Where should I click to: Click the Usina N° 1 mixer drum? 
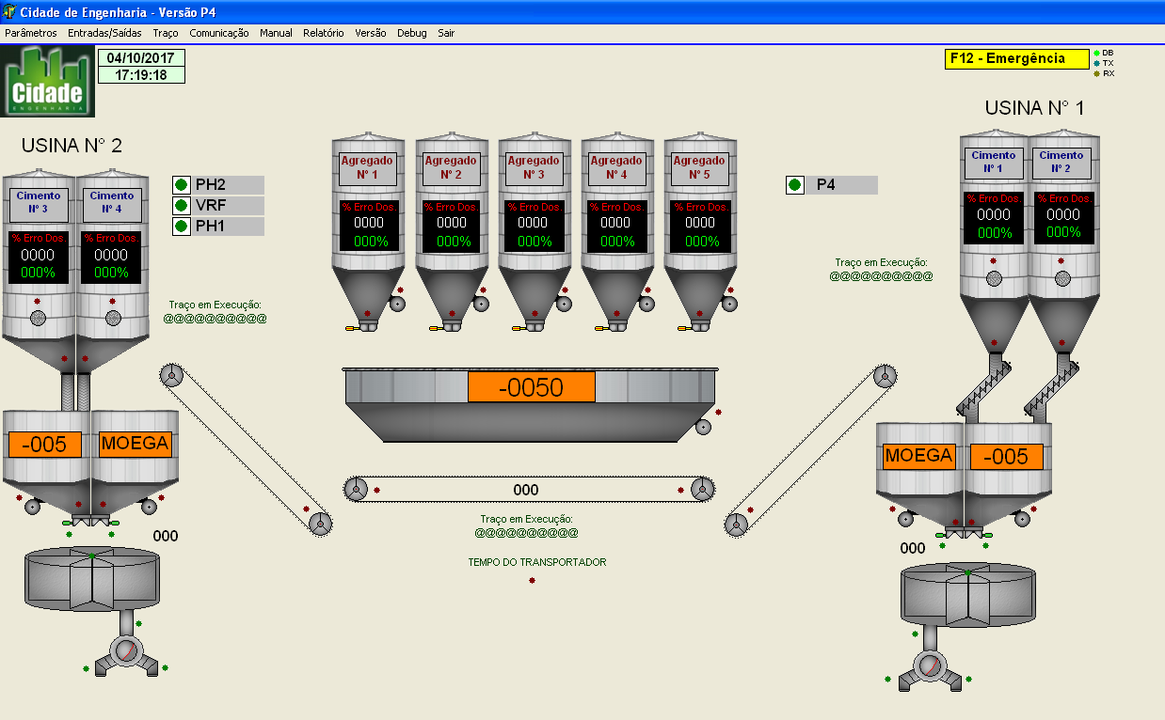click(969, 594)
